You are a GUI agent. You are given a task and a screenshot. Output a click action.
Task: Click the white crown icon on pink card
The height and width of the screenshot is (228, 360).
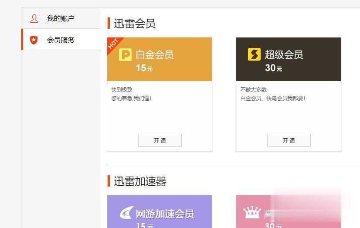(252, 212)
